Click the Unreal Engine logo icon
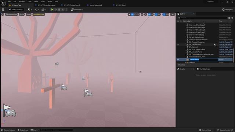Image resolution: width=235 pixels, height=132 pixels. [3, 3]
